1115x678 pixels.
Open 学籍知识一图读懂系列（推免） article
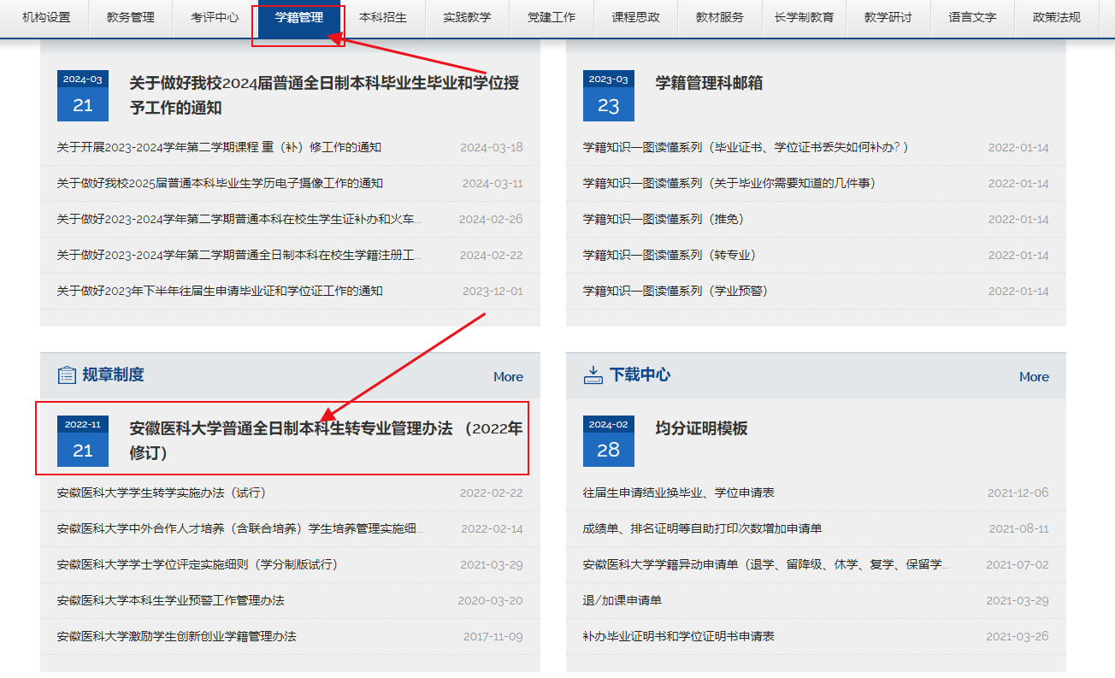[x=664, y=219]
